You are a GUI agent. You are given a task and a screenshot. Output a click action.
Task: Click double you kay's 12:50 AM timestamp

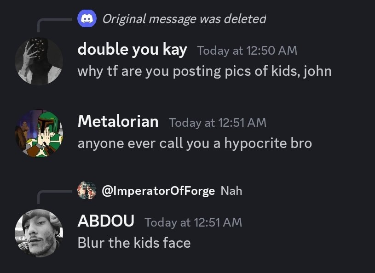coord(247,51)
